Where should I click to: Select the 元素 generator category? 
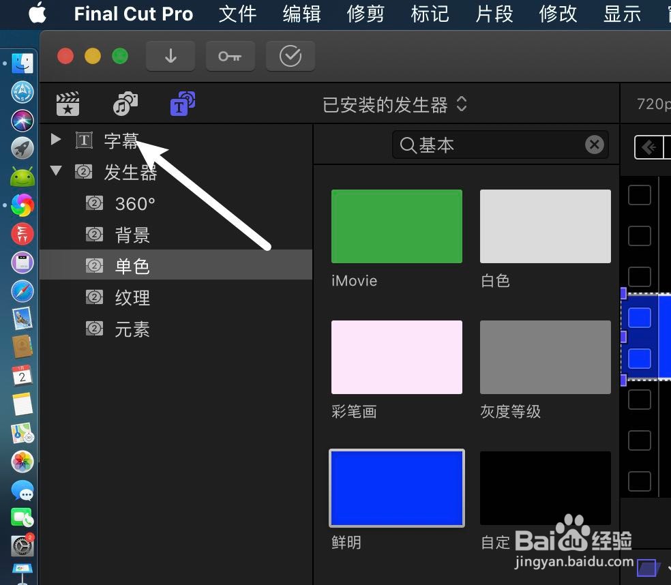pyautogui.click(x=177, y=329)
